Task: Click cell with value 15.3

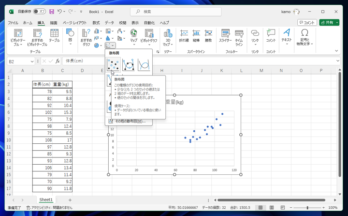Action: [x=62, y=112]
